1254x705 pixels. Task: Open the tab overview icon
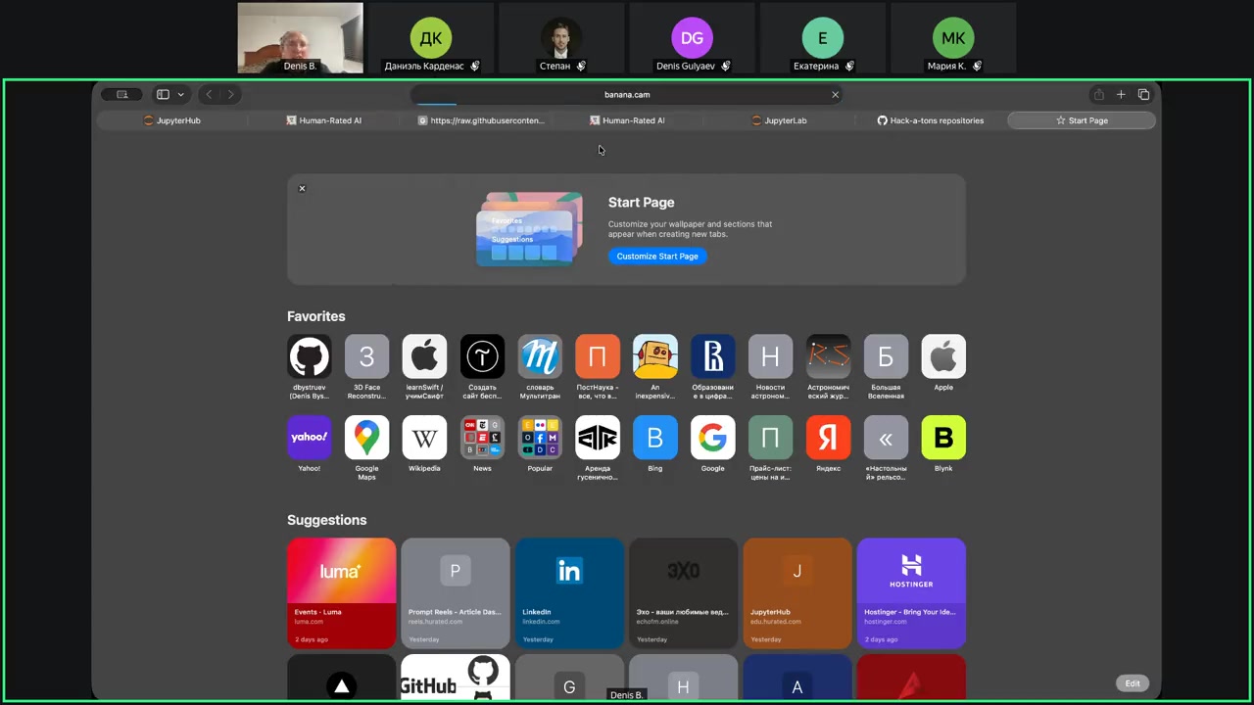(1143, 95)
